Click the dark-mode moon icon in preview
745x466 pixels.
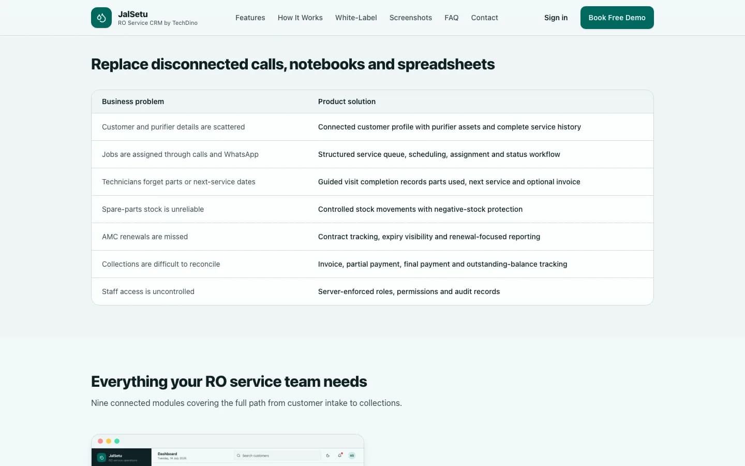point(328,456)
